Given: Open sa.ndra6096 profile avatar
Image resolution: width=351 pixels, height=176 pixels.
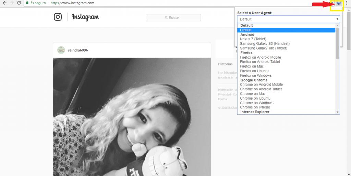Looking at the screenshot, I should tap(61, 50).
